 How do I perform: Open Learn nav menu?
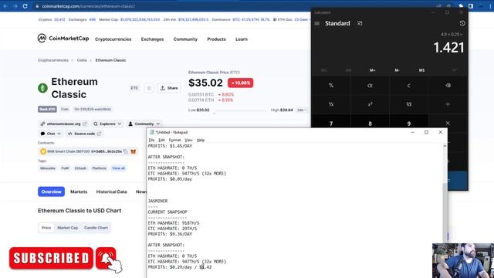(242, 39)
